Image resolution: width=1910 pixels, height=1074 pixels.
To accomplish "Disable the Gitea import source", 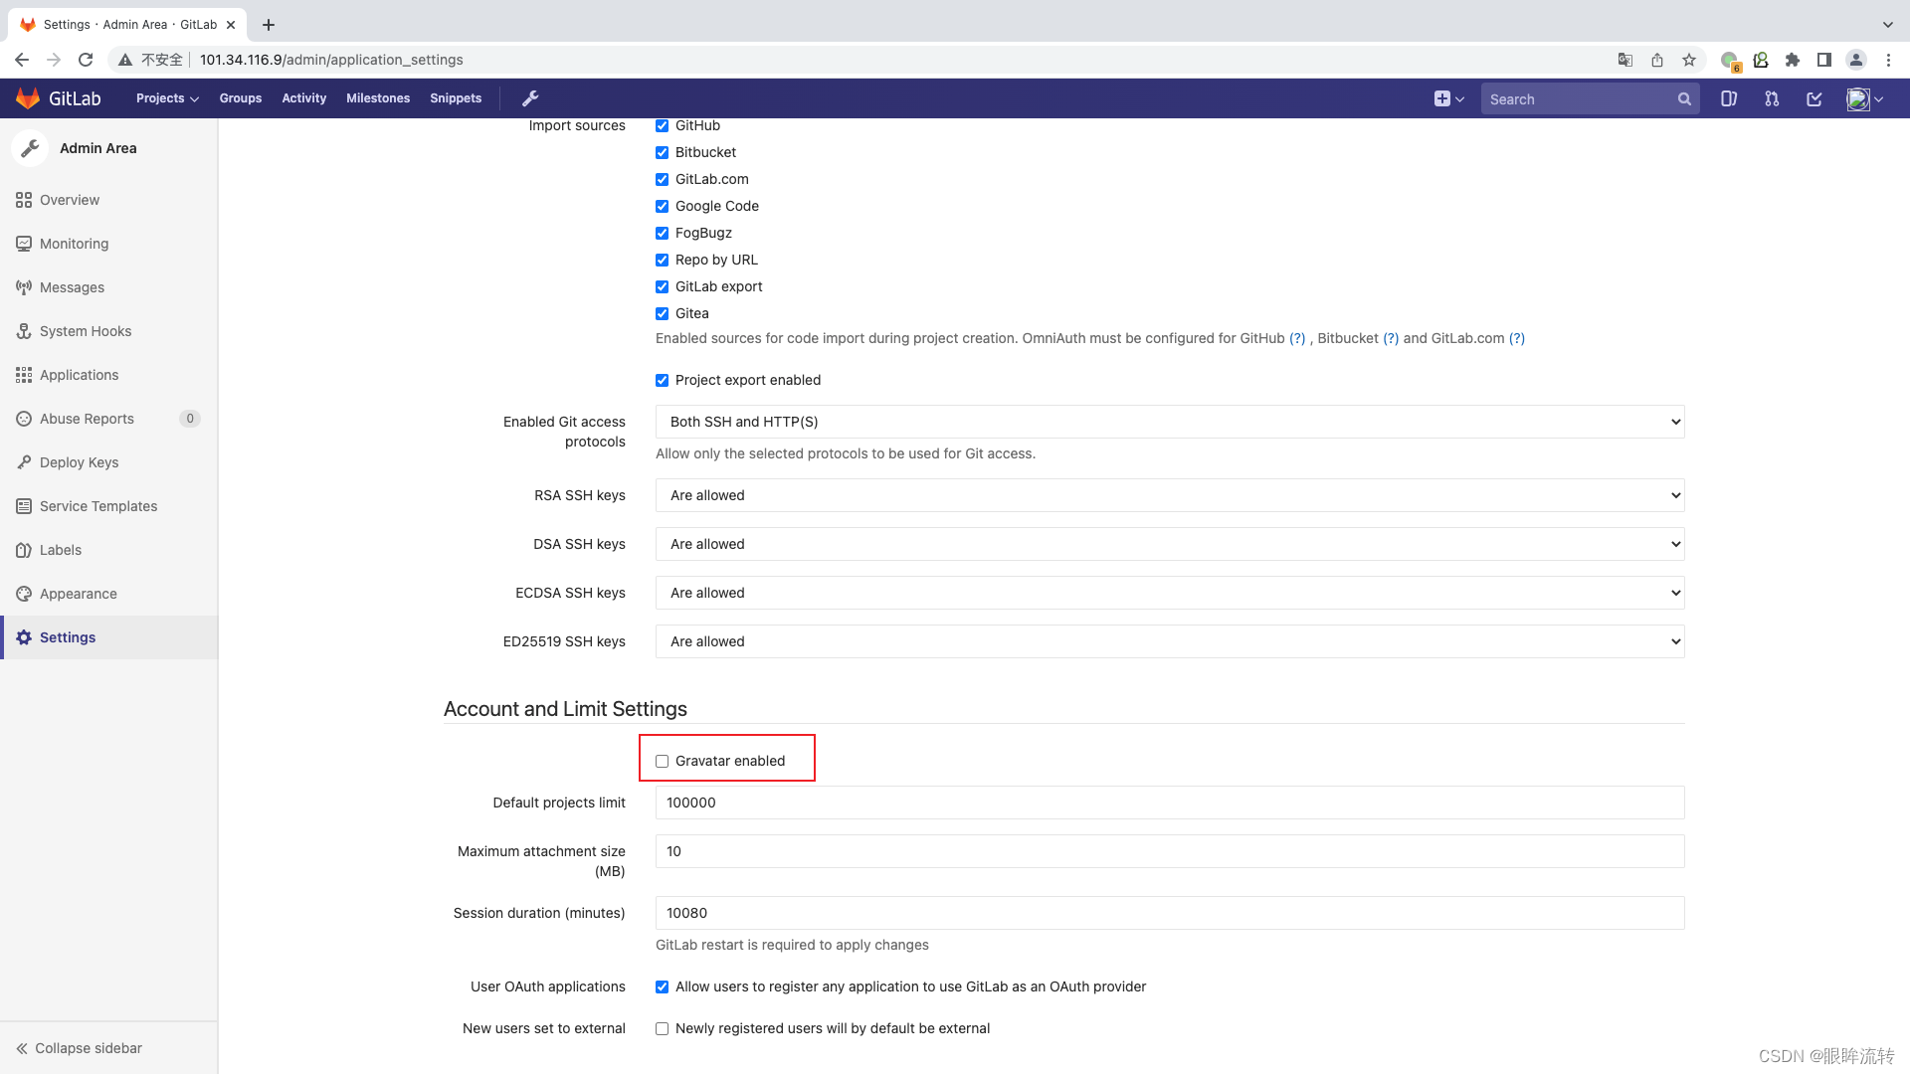I will pyautogui.click(x=663, y=313).
